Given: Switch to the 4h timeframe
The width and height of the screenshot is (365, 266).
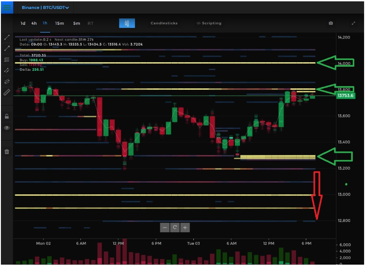Looking at the screenshot, I should (x=34, y=23).
